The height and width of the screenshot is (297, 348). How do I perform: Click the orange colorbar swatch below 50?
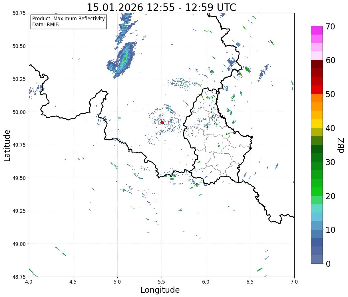(317, 98)
